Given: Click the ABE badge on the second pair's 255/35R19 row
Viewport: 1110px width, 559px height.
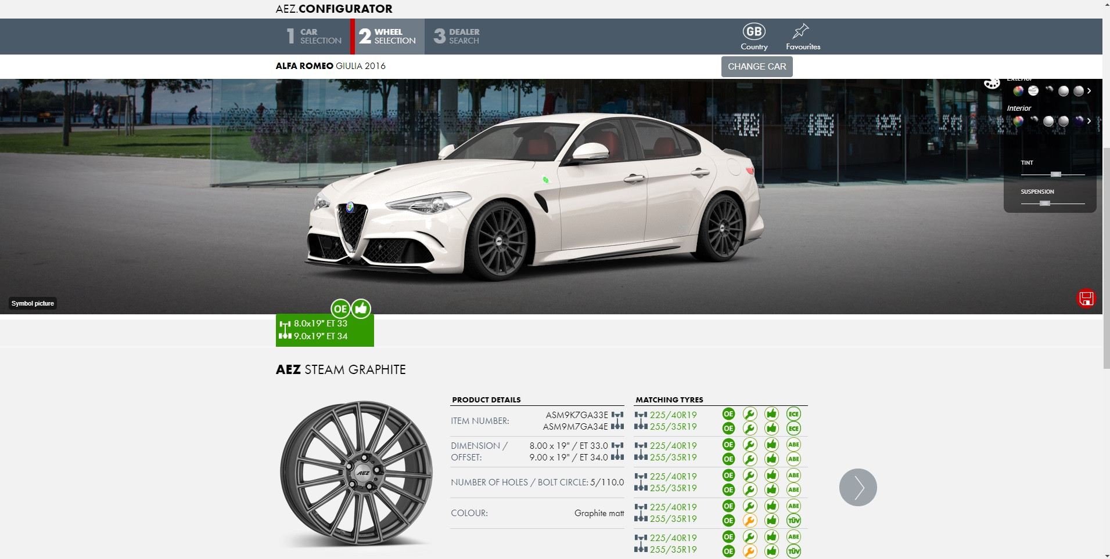Looking at the screenshot, I should [x=793, y=459].
